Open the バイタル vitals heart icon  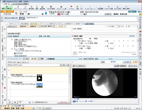click(71, 8)
